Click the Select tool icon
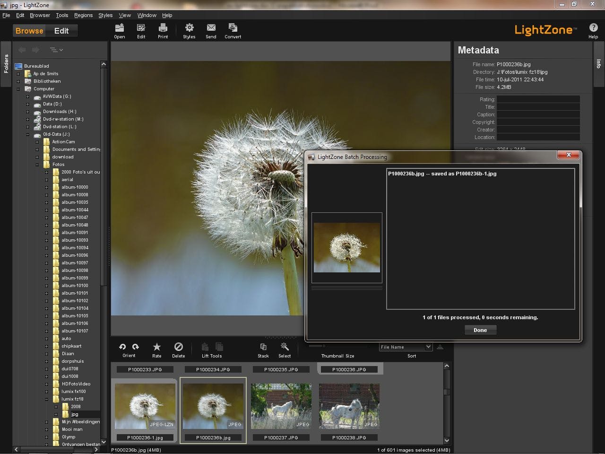The height and width of the screenshot is (454, 605). click(x=285, y=347)
